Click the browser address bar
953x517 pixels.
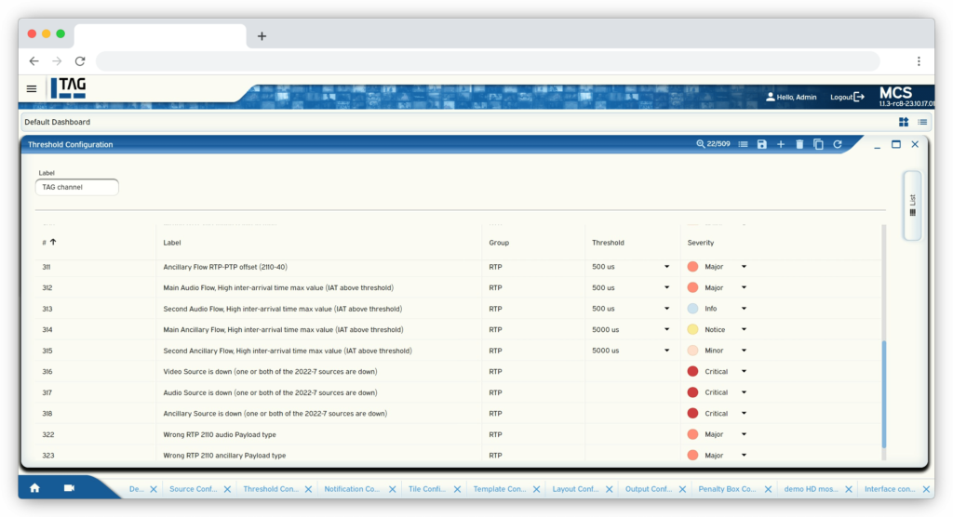click(488, 60)
